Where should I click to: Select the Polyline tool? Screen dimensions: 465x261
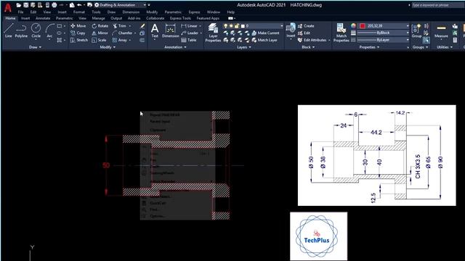[21, 30]
